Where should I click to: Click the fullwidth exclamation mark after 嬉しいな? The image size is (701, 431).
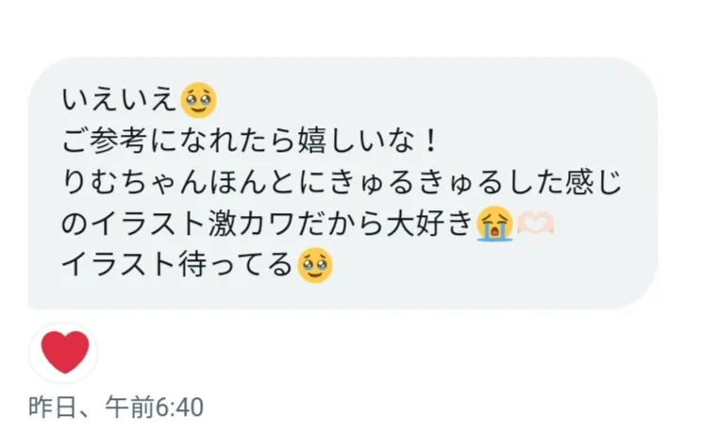click(x=431, y=141)
